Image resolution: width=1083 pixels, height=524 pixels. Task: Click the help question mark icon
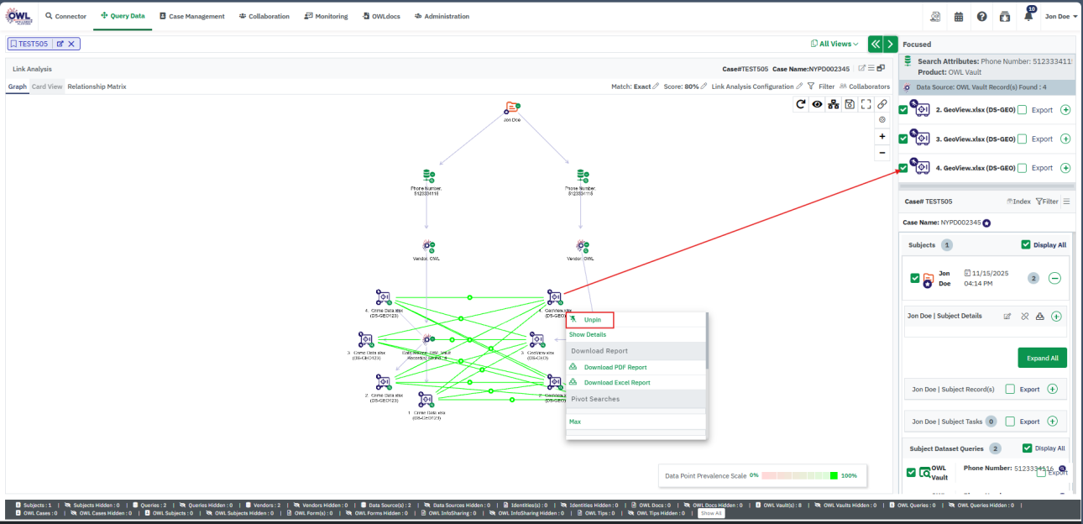(x=981, y=16)
